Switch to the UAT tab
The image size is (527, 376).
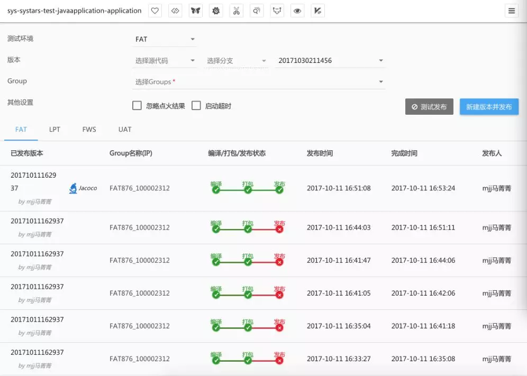[x=125, y=130]
